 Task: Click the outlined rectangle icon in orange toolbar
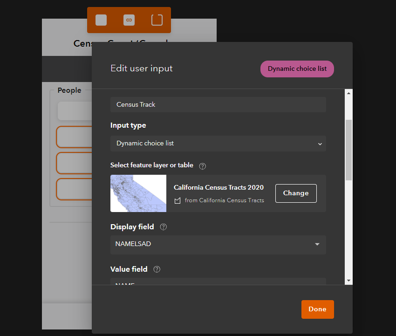[x=157, y=20]
